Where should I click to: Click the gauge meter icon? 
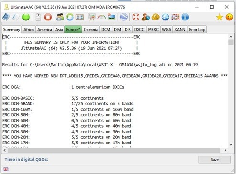(x=102, y=17)
